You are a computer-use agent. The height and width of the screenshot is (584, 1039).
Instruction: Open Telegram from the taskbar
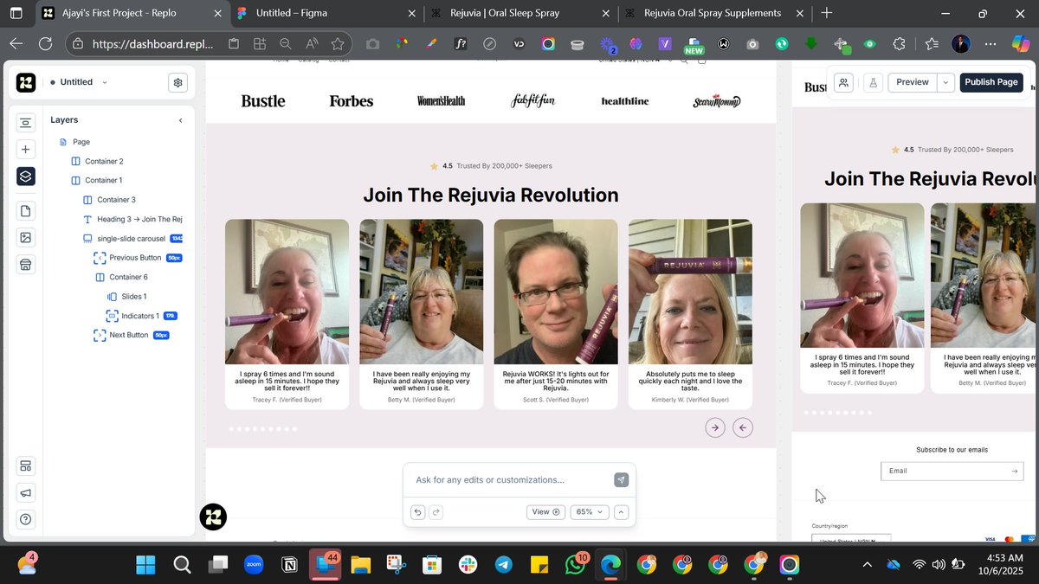pos(503,565)
